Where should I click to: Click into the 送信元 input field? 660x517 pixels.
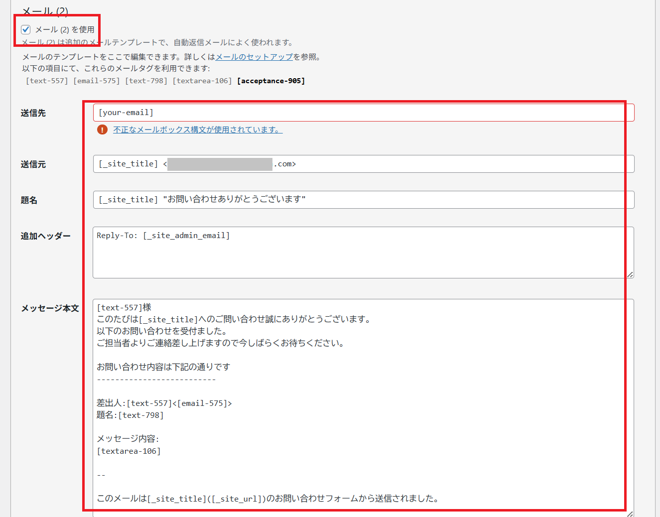pos(448,164)
